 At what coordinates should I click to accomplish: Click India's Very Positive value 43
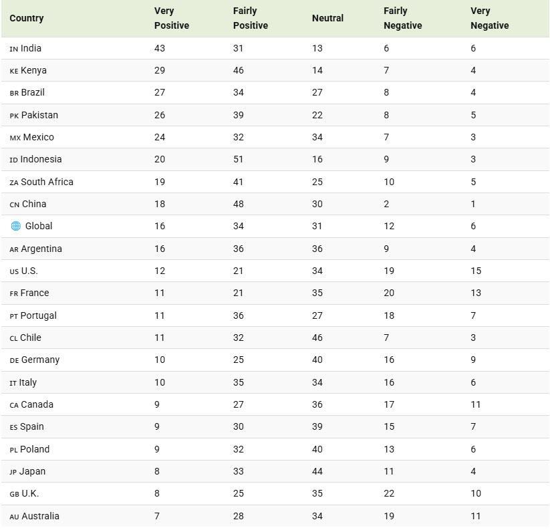coord(160,48)
